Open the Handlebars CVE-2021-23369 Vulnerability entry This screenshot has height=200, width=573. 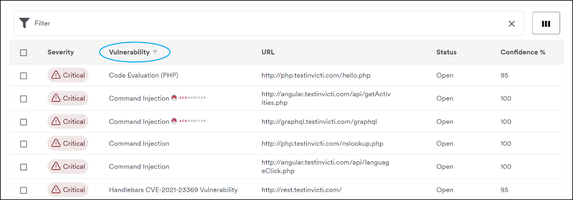[173, 190]
